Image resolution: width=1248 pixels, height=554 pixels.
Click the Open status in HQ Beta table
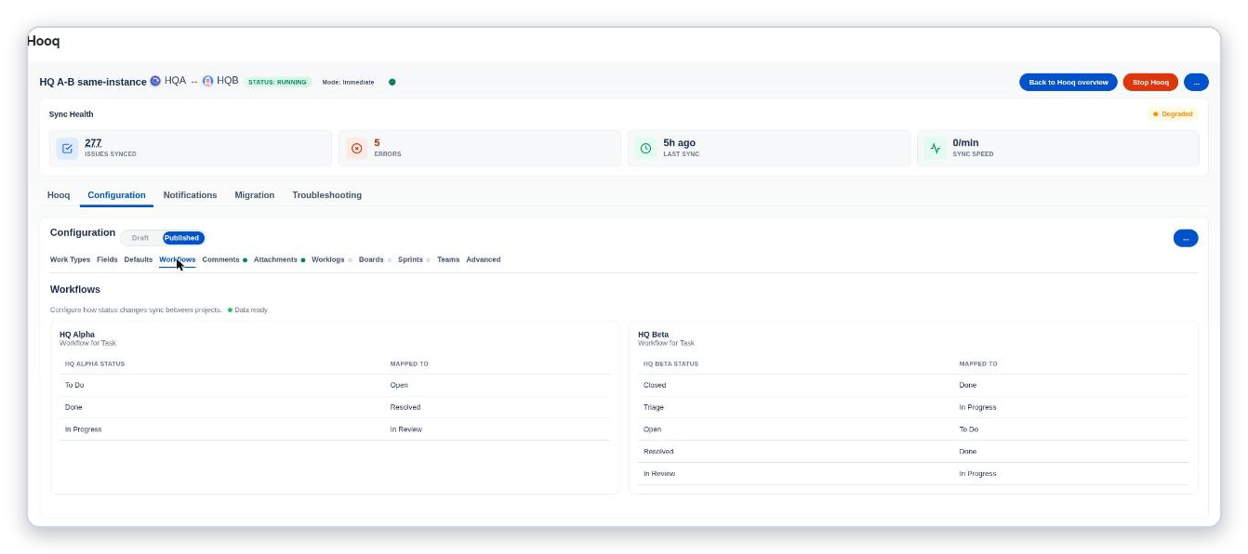coord(652,429)
